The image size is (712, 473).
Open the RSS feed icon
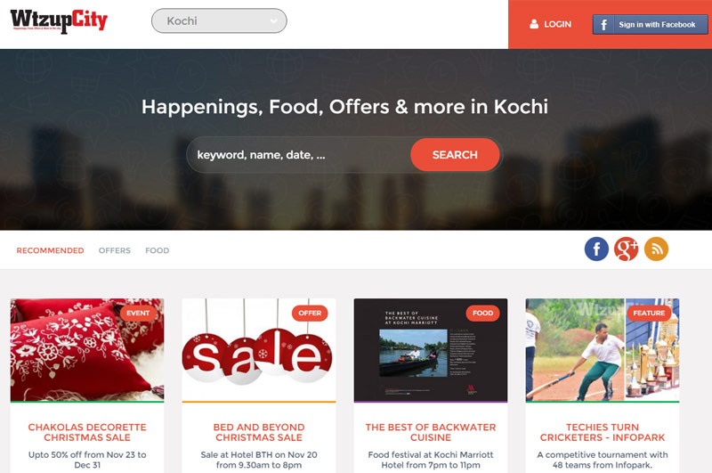[x=656, y=249]
